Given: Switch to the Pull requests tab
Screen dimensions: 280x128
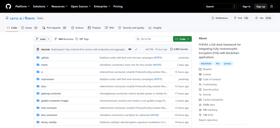Looking at the screenshot, I should (54, 28).
